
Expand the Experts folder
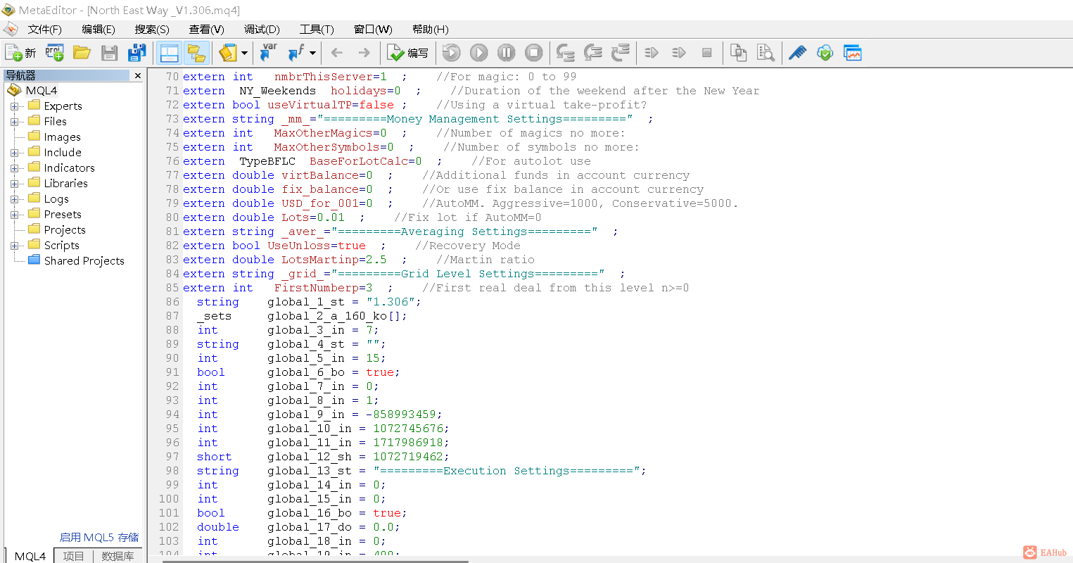[x=14, y=106]
